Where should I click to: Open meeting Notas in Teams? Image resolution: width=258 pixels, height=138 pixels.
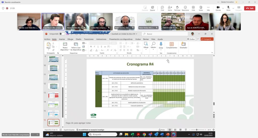pyautogui.click(x=201, y=8)
